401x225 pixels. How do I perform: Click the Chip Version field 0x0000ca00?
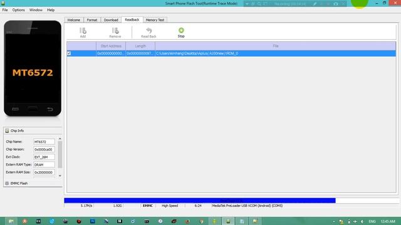pyautogui.click(x=44, y=149)
